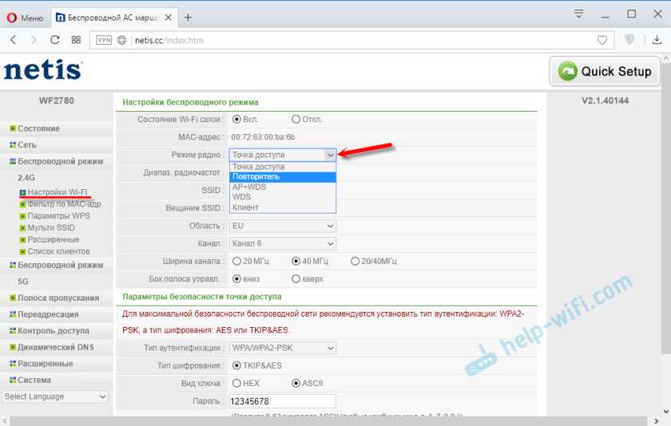The width and height of the screenshot is (671, 426).
Task: Click the shield ad-blocker icon
Action: (x=629, y=39)
